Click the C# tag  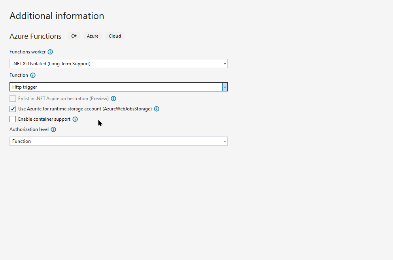(74, 36)
